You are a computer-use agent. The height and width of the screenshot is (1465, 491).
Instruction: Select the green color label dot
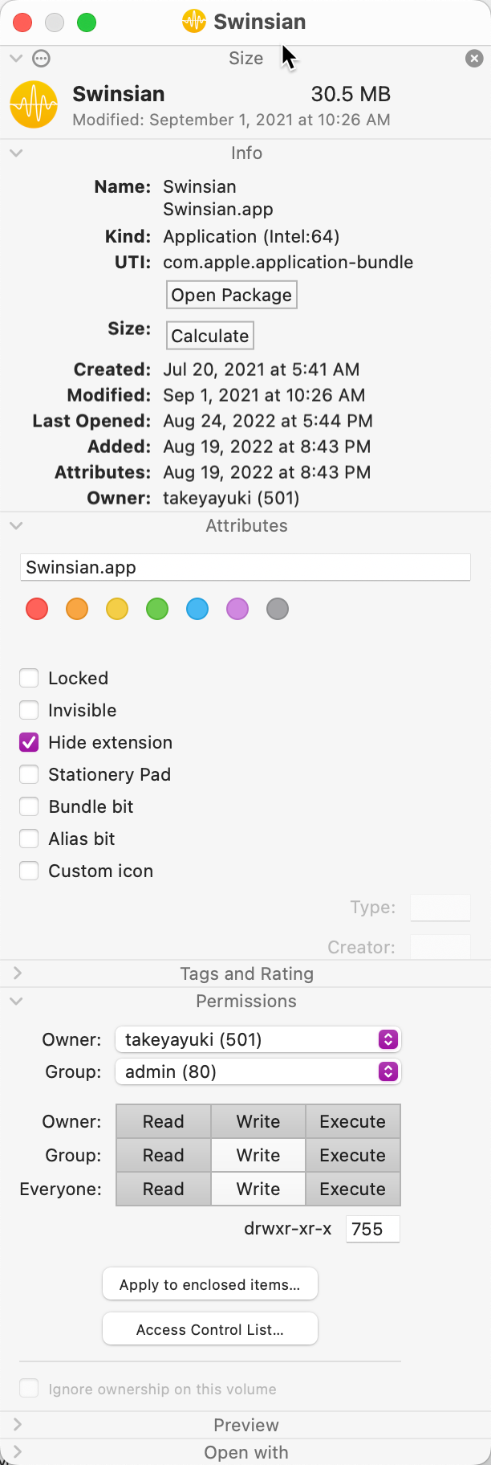(x=157, y=609)
